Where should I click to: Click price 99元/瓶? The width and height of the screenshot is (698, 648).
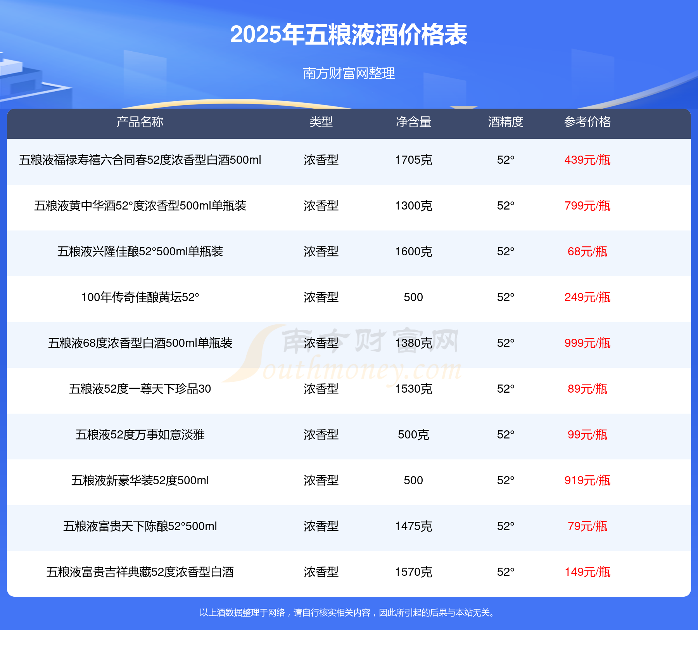coord(587,435)
